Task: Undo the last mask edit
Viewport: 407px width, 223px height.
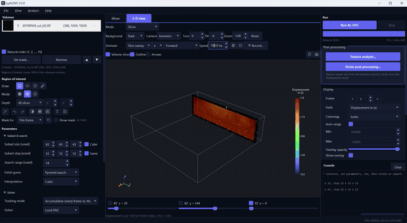Action: pos(15,112)
